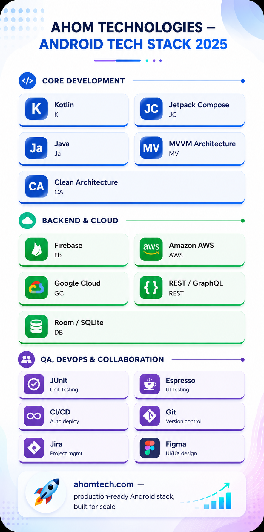Click the Java Ja icon
The height and width of the screenshot is (532, 264).
pyautogui.click(x=36, y=148)
